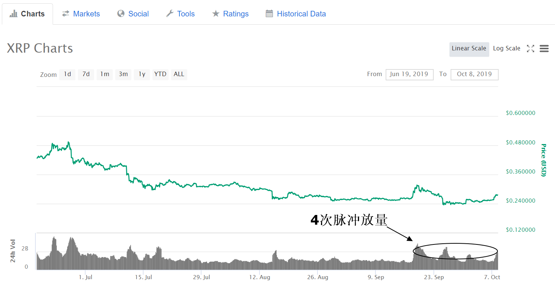
Task: Click the 12. Aug date label
Action: 259,277
